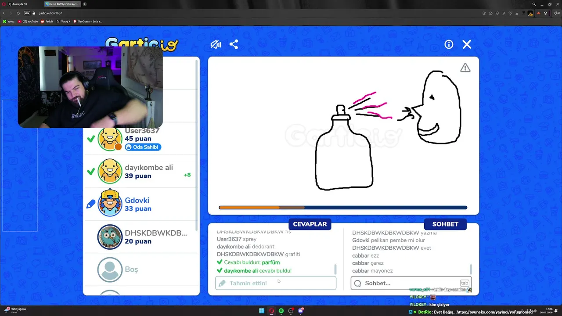
Task: Select the Genel #6f7bp7 browser tab
Action: 62,4
